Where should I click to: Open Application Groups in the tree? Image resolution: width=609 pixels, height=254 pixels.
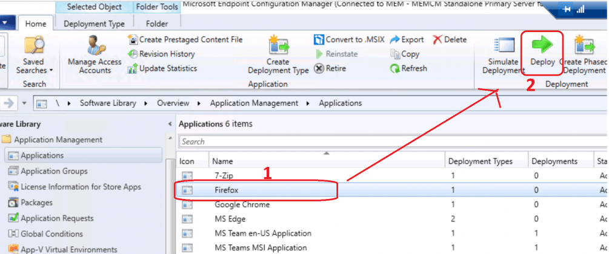point(54,171)
